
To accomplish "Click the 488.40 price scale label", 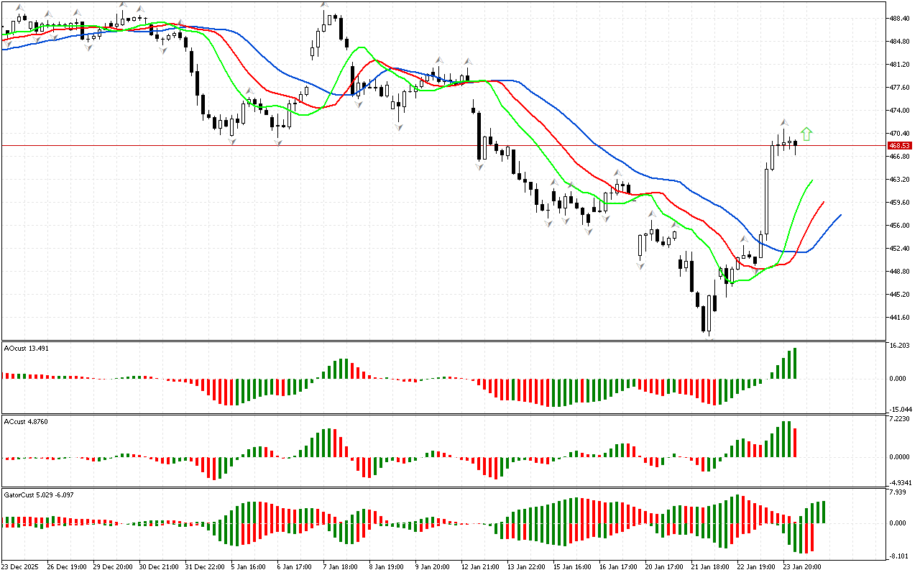I will (899, 19).
